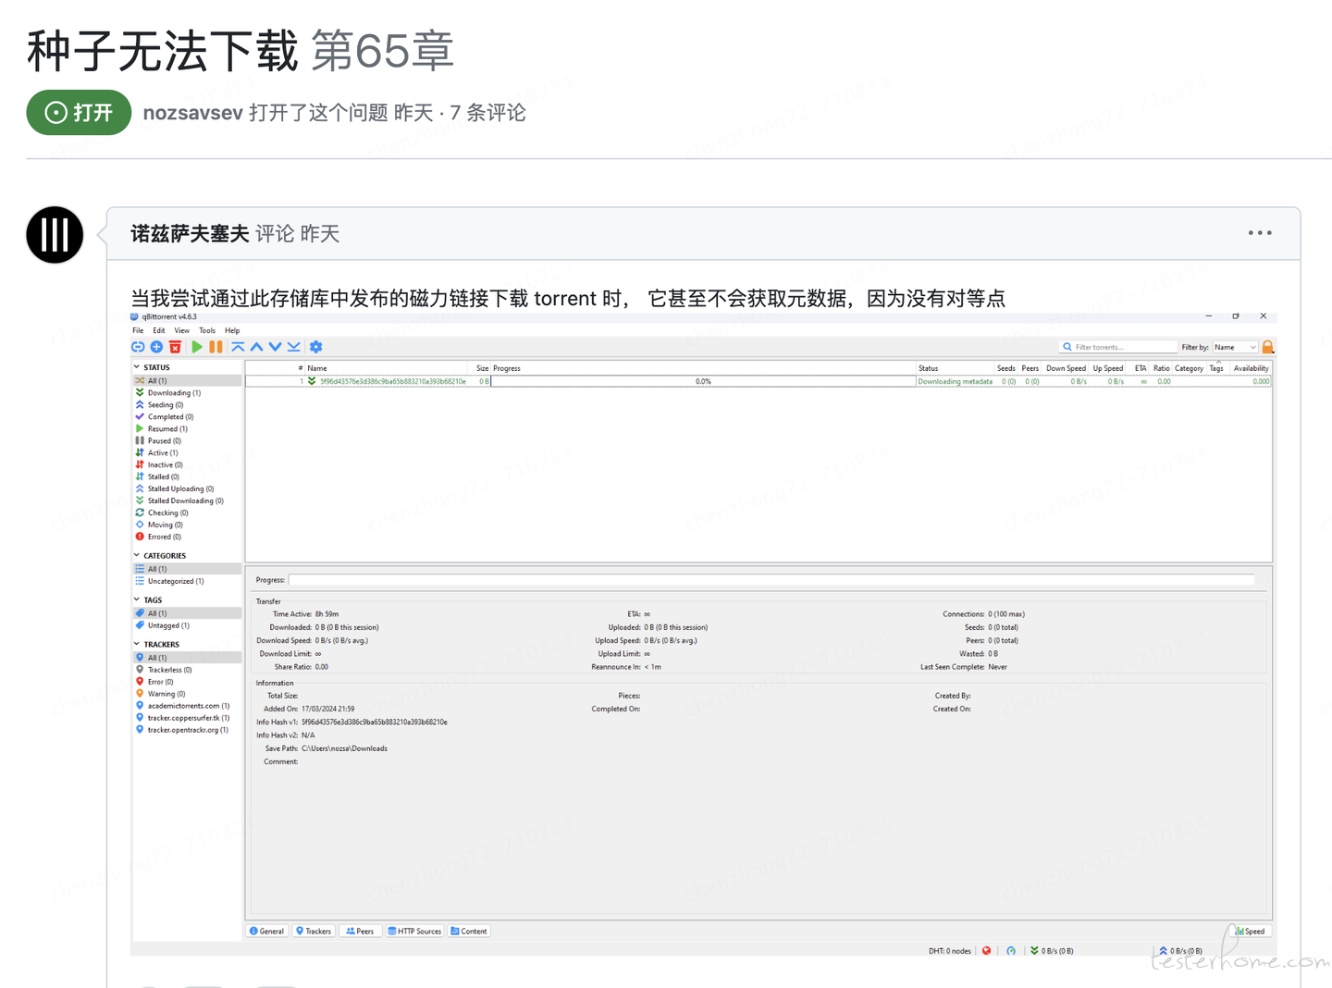Viewport: 1332px width, 988px height.
Task: Open Options via the blue gear icon
Action: tap(316, 347)
